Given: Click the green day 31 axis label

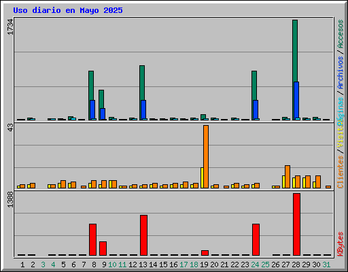Looking at the screenshot, I should click(x=326, y=265).
